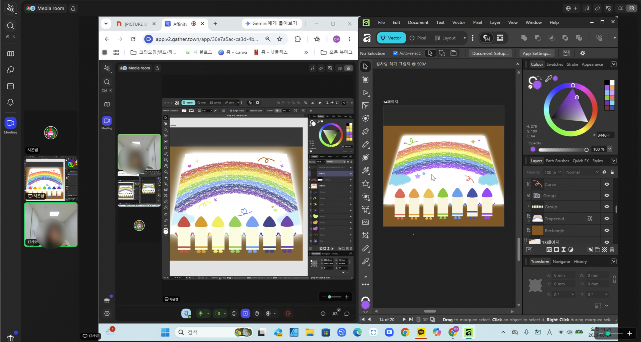Open the Vector menu in Affinity

(459, 22)
